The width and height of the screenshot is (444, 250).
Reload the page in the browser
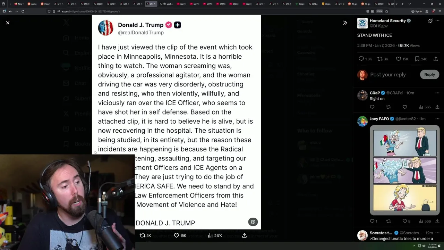point(23,11)
